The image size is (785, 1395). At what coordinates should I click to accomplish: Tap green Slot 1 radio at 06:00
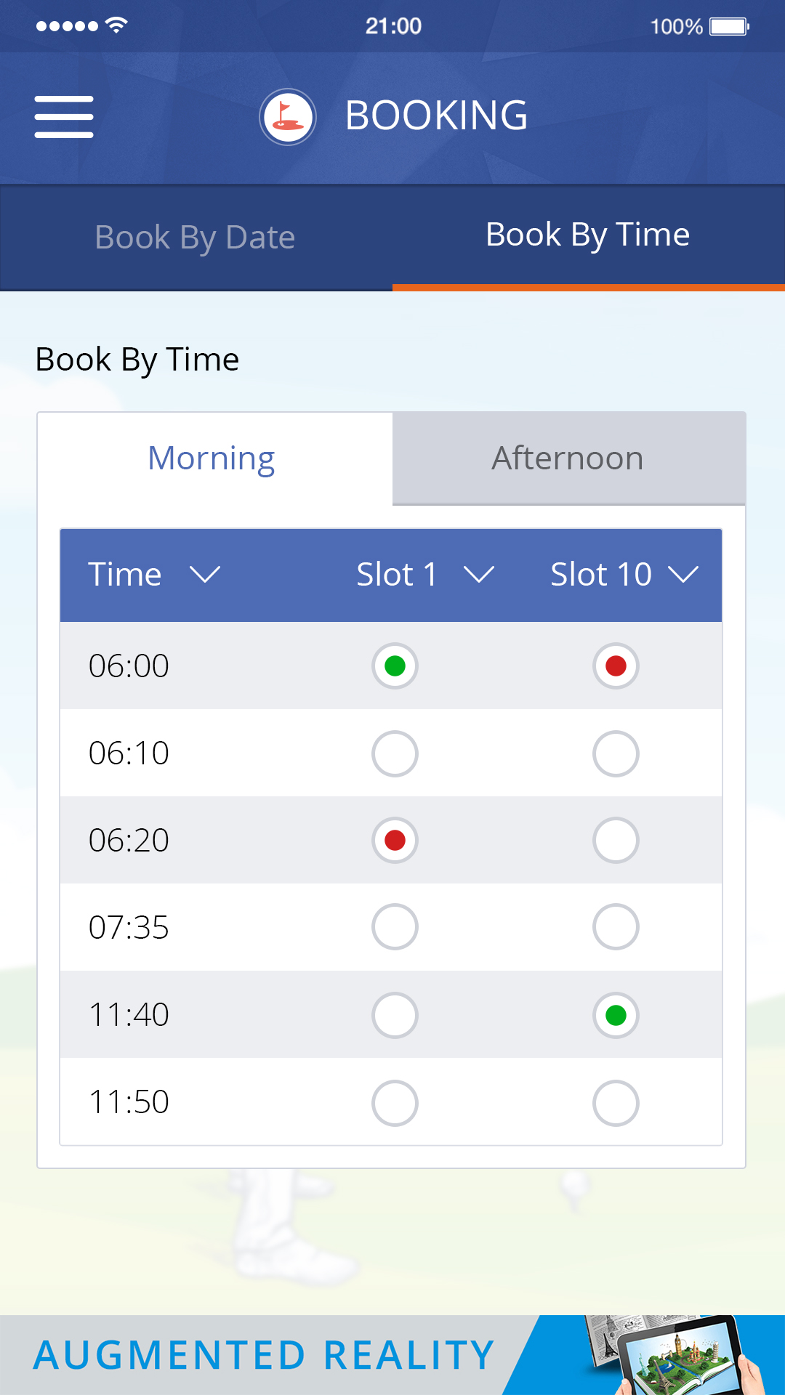tap(395, 666)
